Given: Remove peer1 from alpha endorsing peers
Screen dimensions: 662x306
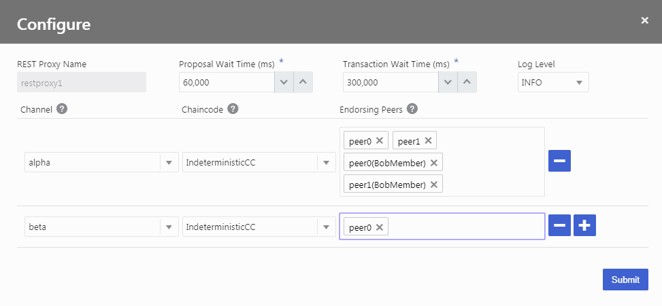Looking at the screenshot, I should pyautogui.click(x=428, y=140).
